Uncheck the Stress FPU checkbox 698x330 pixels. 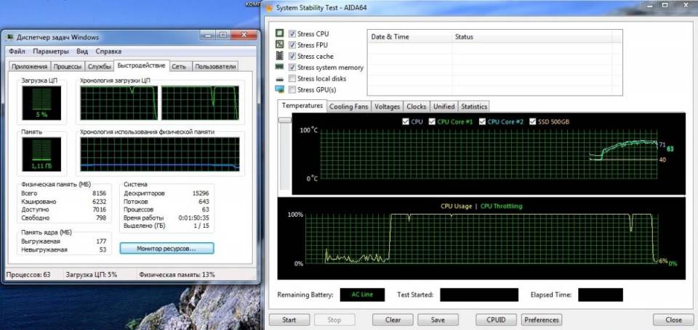[292, 45]
